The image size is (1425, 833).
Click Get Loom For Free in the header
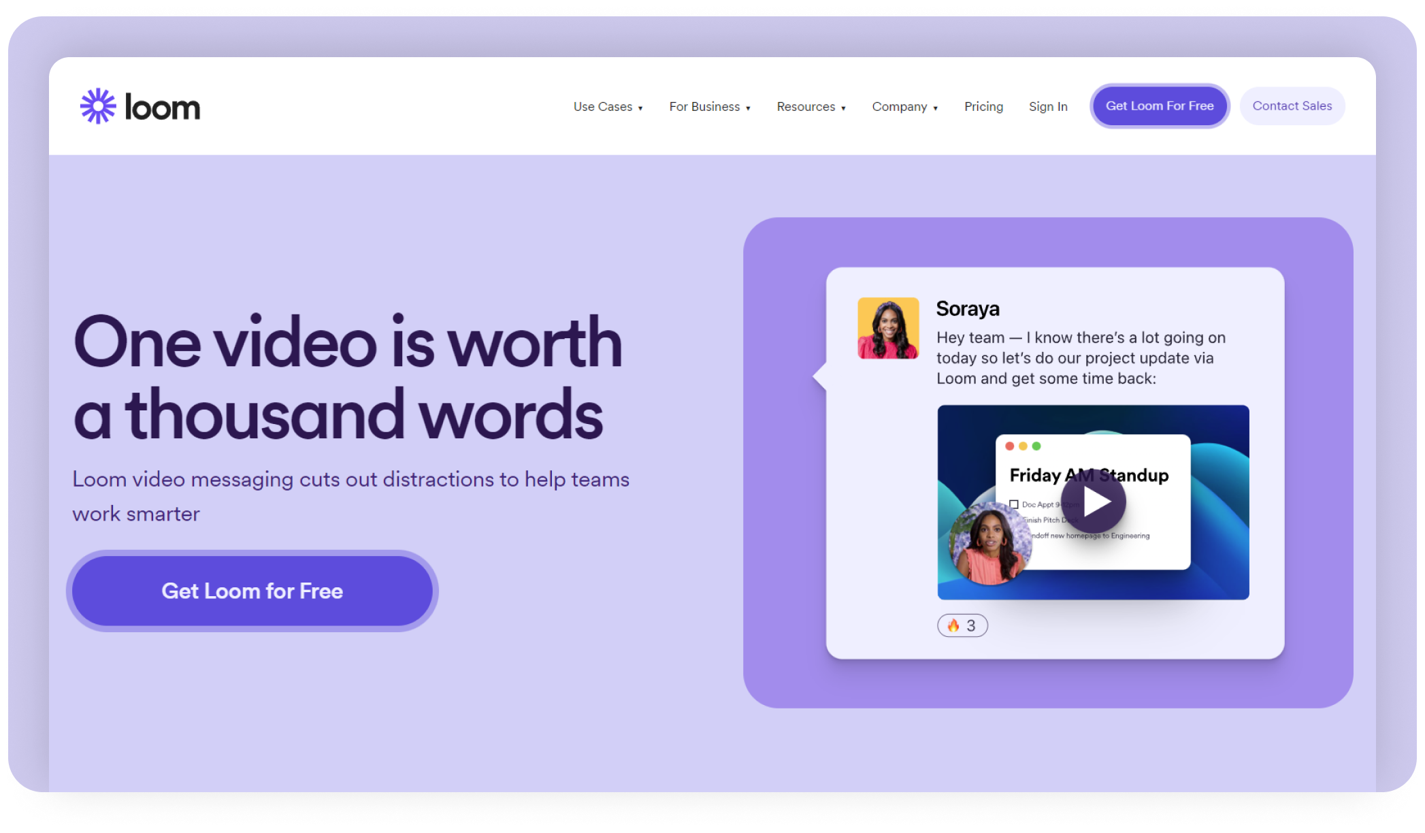click(1160, 105)
